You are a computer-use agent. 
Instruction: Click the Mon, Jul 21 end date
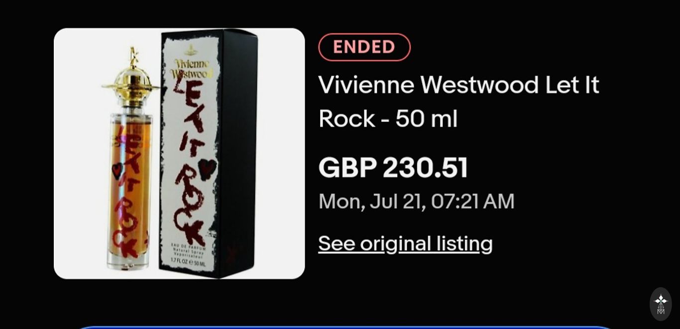[x=416, y=201]
